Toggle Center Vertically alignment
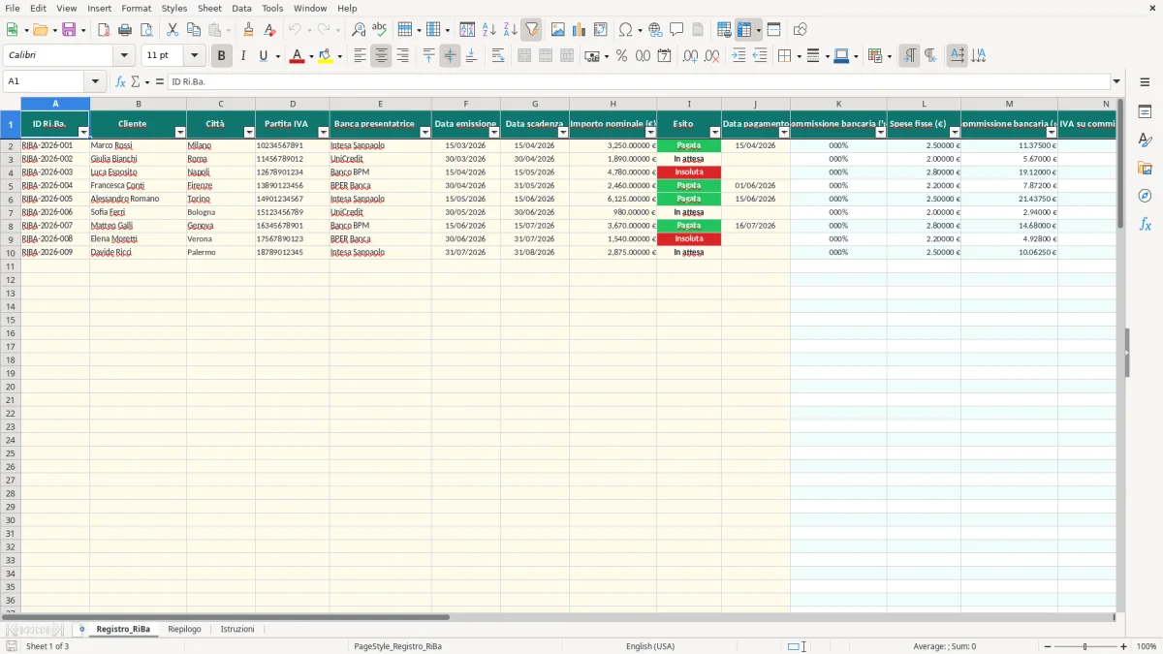 [450, 56]
